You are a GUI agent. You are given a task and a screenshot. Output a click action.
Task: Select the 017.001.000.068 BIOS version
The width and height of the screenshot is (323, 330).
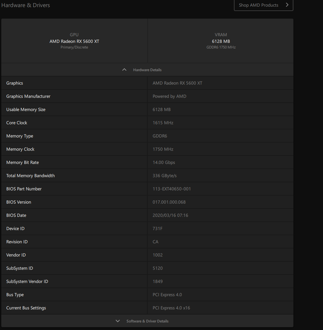coord(169,202)
